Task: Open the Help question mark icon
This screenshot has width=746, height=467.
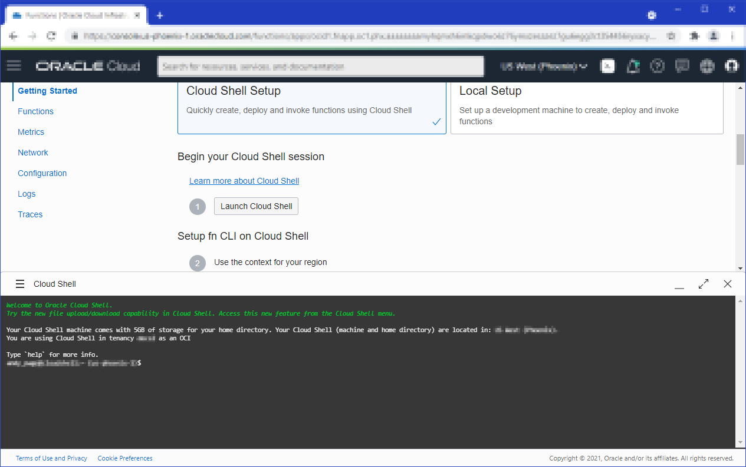Action: click(658, 66)
